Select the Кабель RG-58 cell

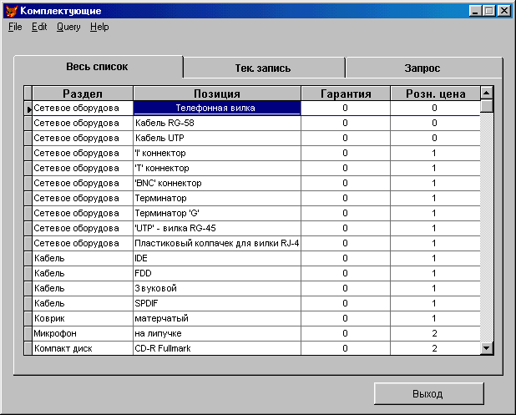pyautogui.click(x=217, y=123)
